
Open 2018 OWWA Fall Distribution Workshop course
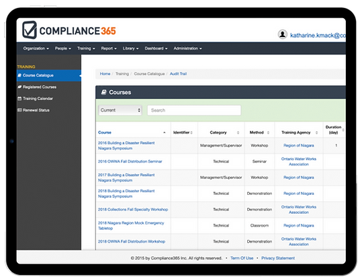(132, 241)
